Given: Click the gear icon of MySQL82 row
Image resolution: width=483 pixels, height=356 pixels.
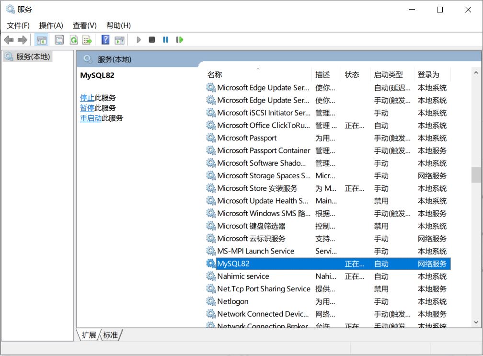Looking at the screenshot, I should coord(211,264).
